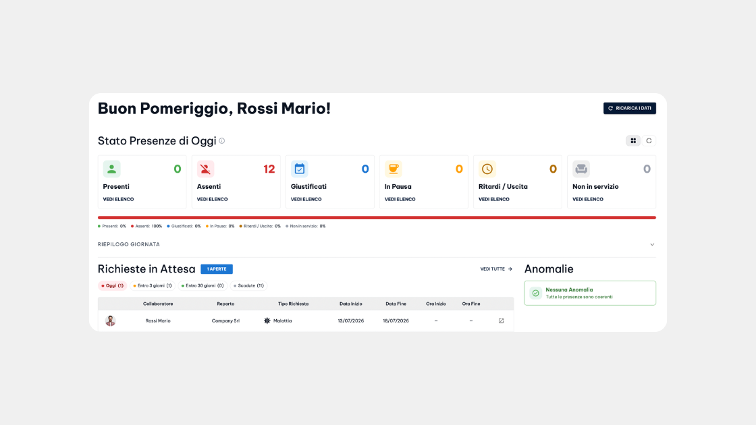The width and height of the screenshot is (756, 425).
Task: Open VEDI ELENCO under Ritardi / Uscita
Action: [493, 199]
